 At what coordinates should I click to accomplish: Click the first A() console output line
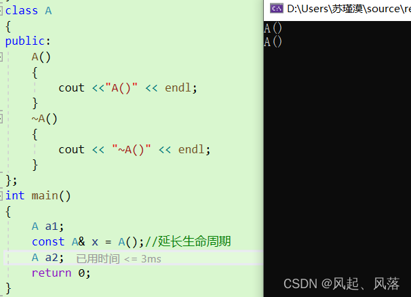tap(273, 28)
